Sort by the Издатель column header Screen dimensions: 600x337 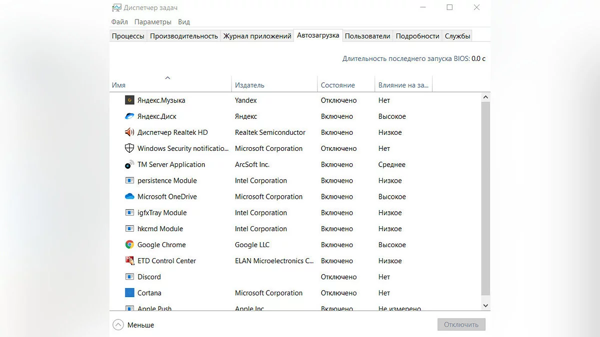click(249, 85)
